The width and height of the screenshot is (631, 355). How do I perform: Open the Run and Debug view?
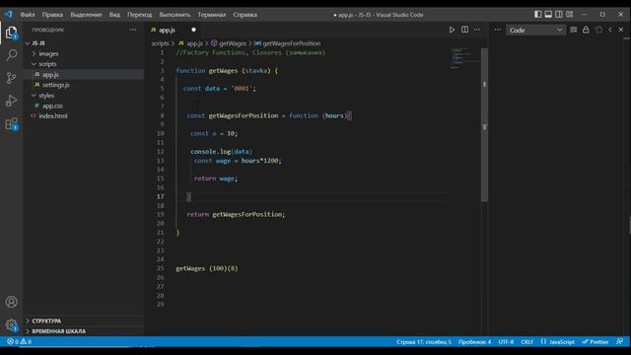(x=11, y=101)
